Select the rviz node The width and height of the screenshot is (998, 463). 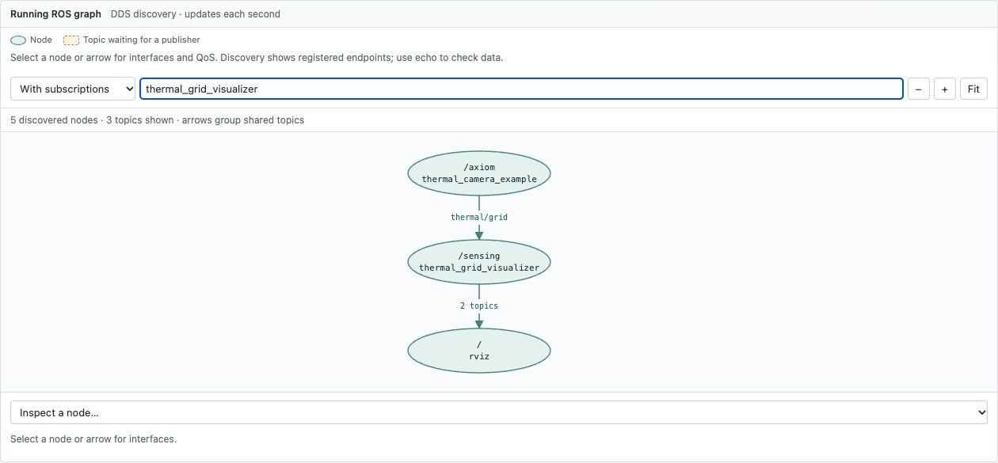479,351
